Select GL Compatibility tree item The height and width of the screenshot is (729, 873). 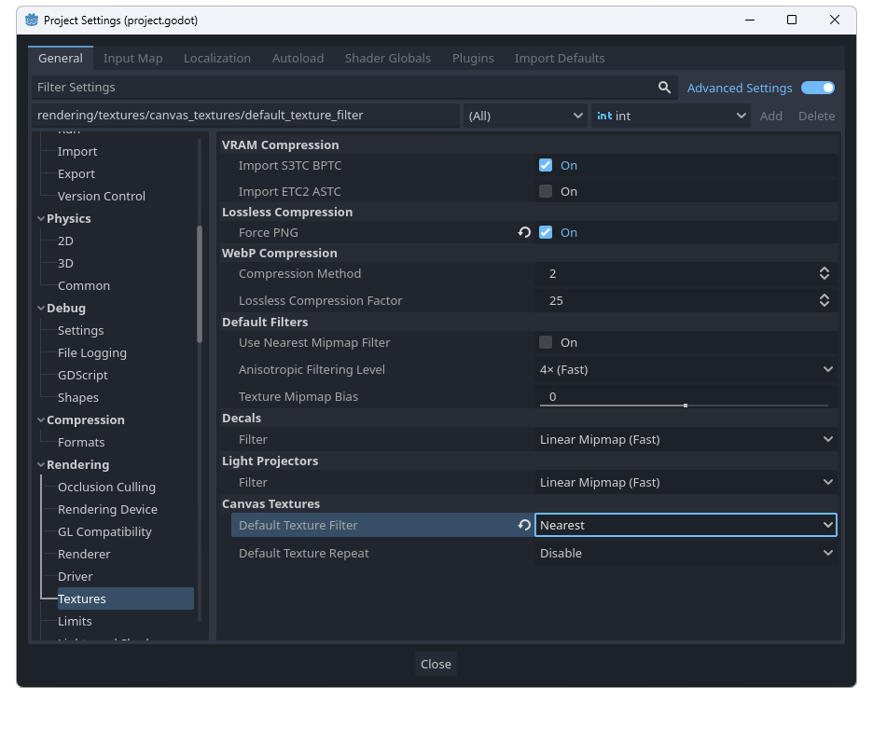104,532
